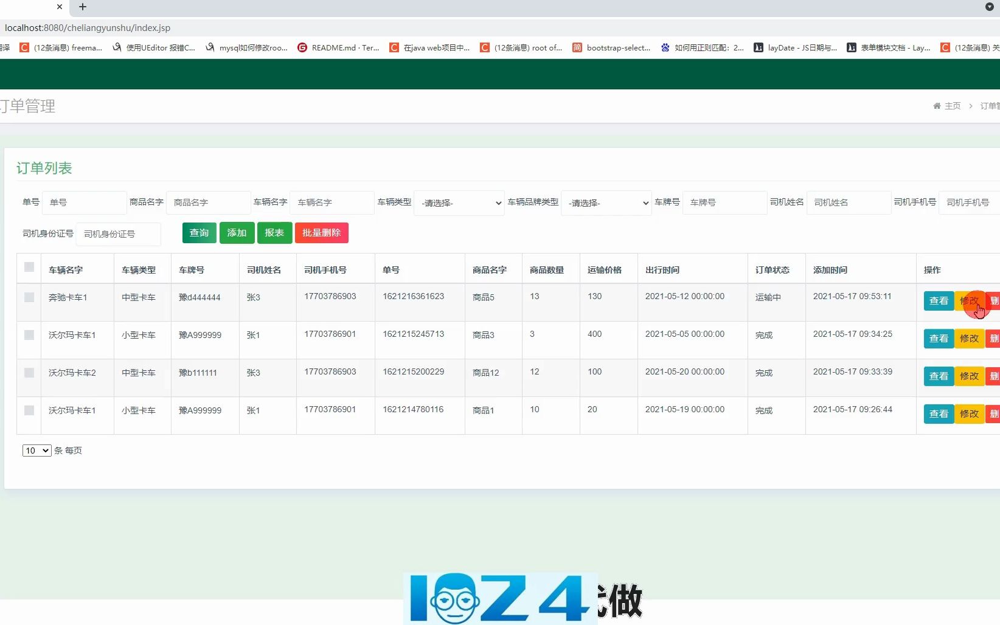
Task: Change the per-page count dropdown
Action: pyautogui.click(x=36, y=451)
